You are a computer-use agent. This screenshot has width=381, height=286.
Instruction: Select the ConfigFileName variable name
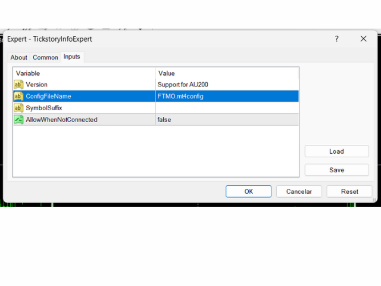(x=49, y=97)
